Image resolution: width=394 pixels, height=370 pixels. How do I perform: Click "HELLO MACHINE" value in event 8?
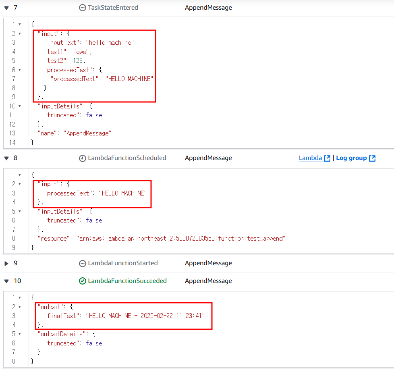(122, 193)
